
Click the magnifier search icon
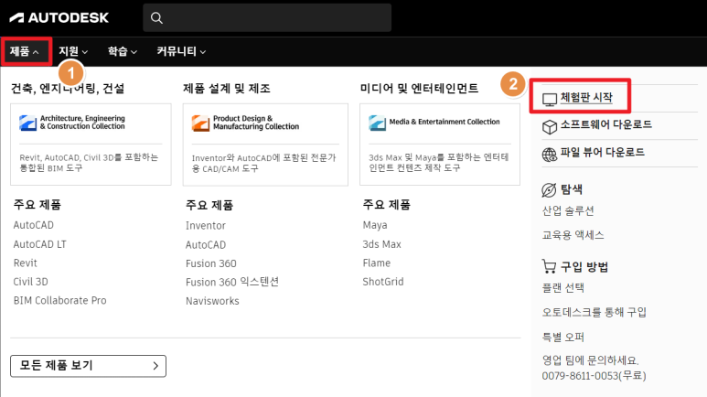[x=156, y=18]
